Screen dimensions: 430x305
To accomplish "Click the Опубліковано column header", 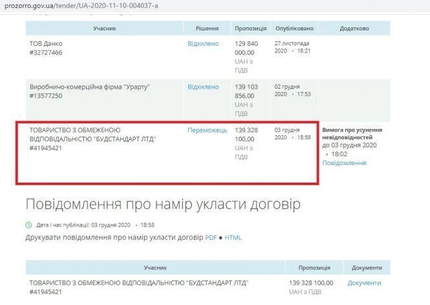I will [x=294, y=28].
